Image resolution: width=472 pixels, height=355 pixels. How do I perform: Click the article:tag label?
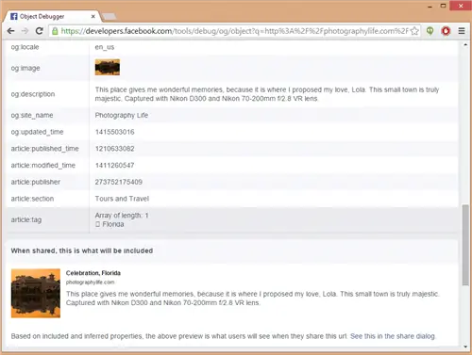point(26,219)
